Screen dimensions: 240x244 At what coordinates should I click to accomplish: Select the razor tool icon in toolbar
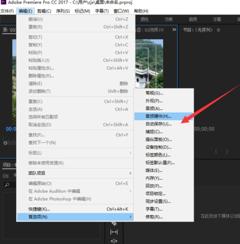[114, 224]
